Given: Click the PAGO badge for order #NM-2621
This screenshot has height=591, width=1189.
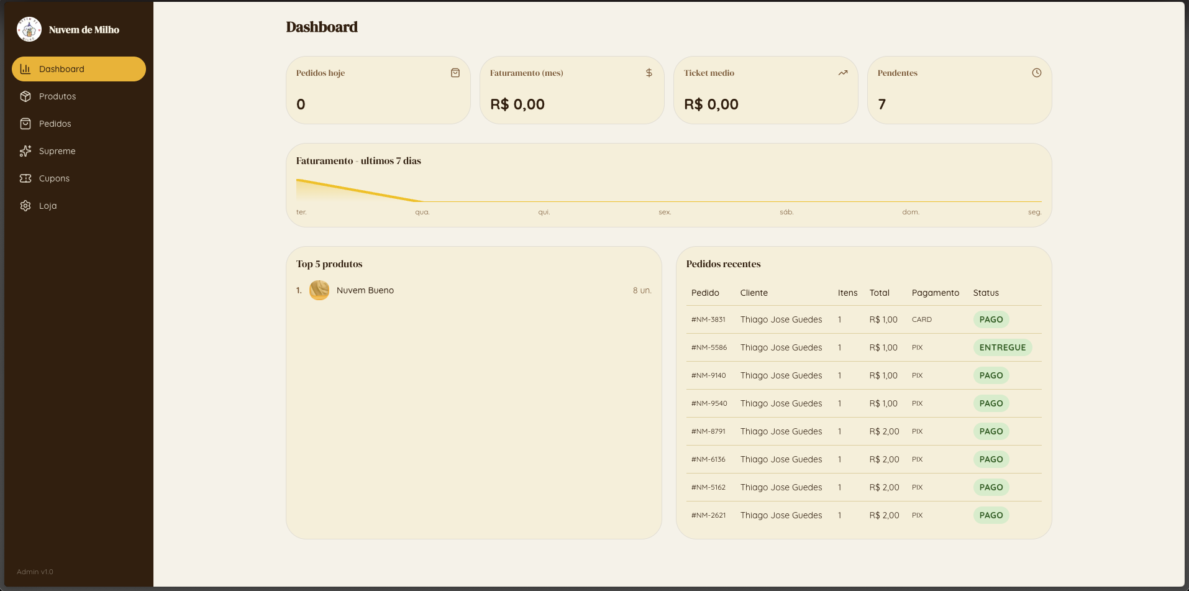Looking at the screenshot, I should coord(991,515).
